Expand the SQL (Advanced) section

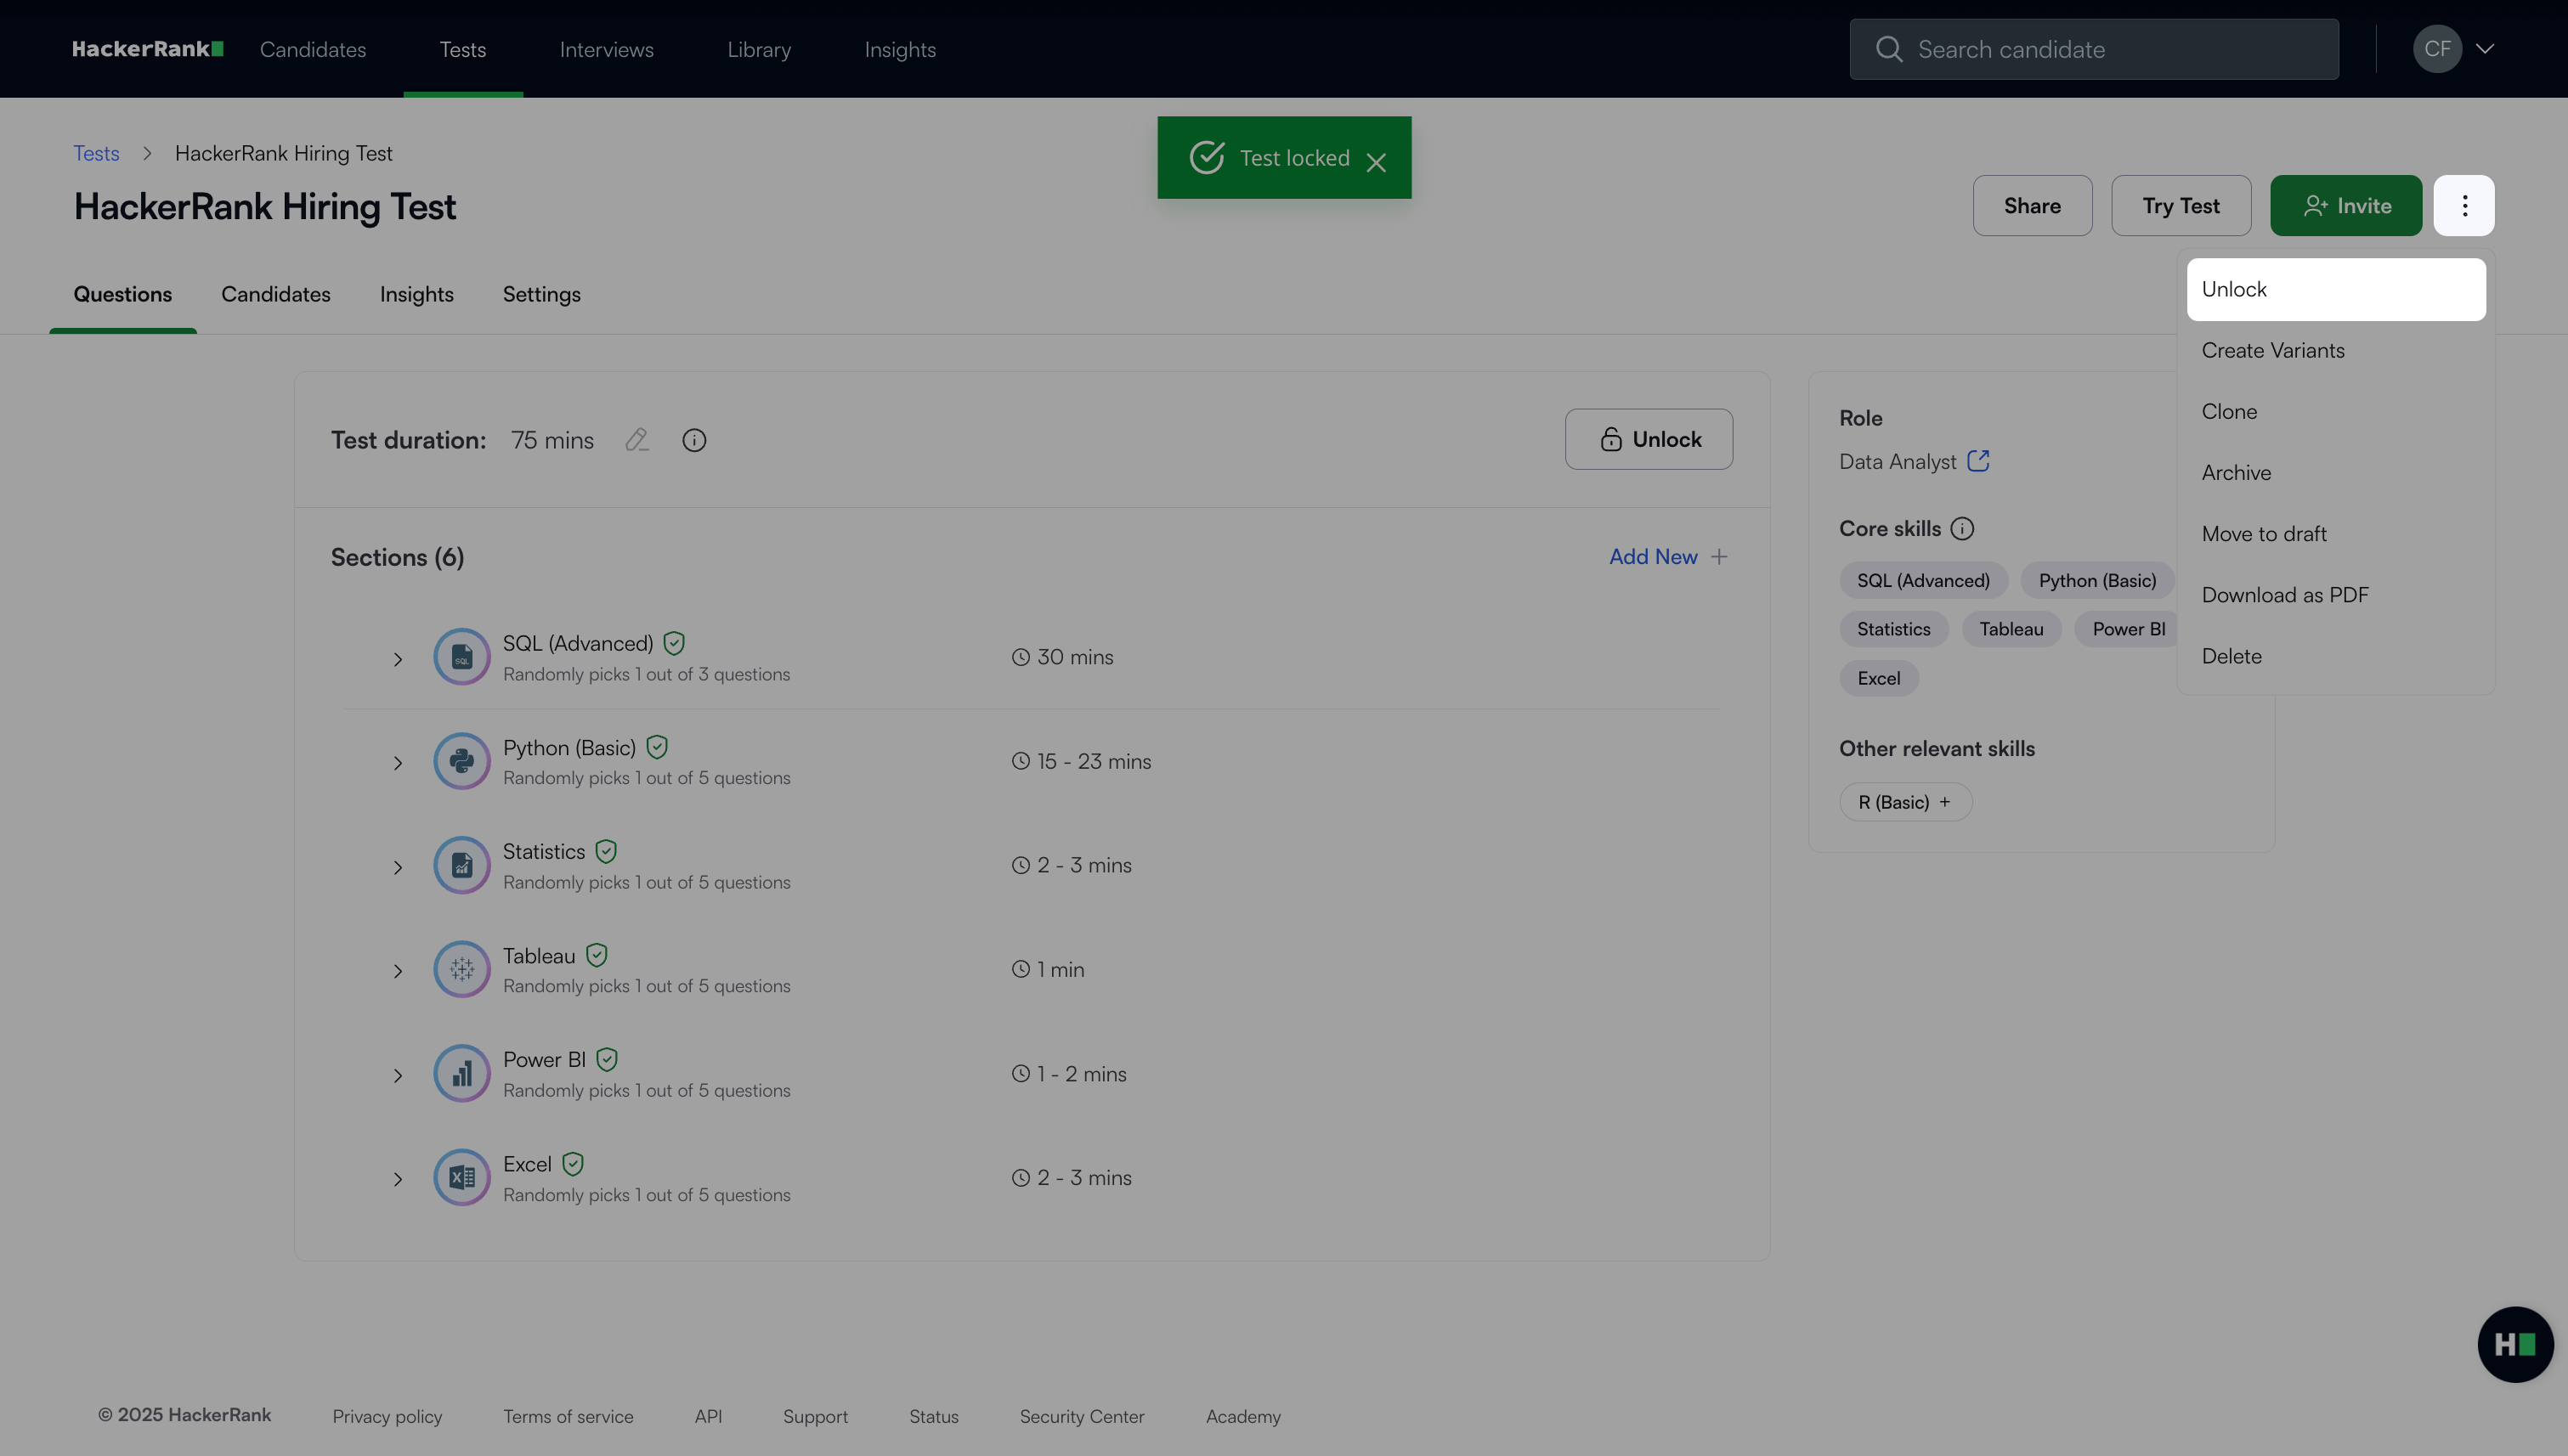[x=399, y=659]
